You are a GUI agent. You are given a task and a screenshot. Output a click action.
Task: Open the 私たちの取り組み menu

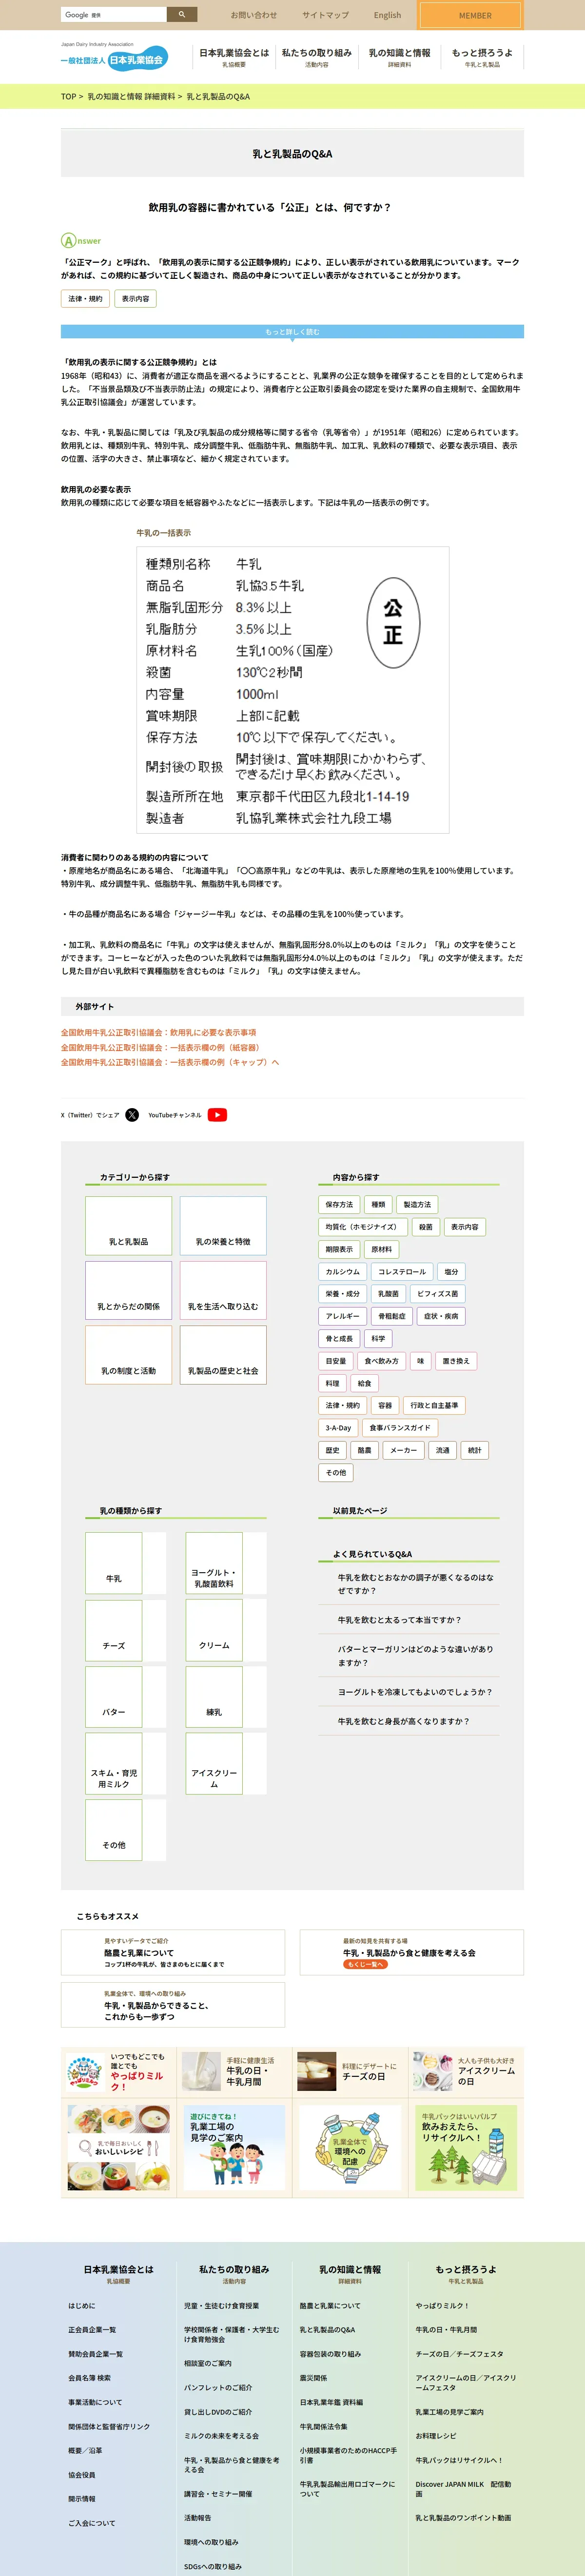[x=316, y=57]
